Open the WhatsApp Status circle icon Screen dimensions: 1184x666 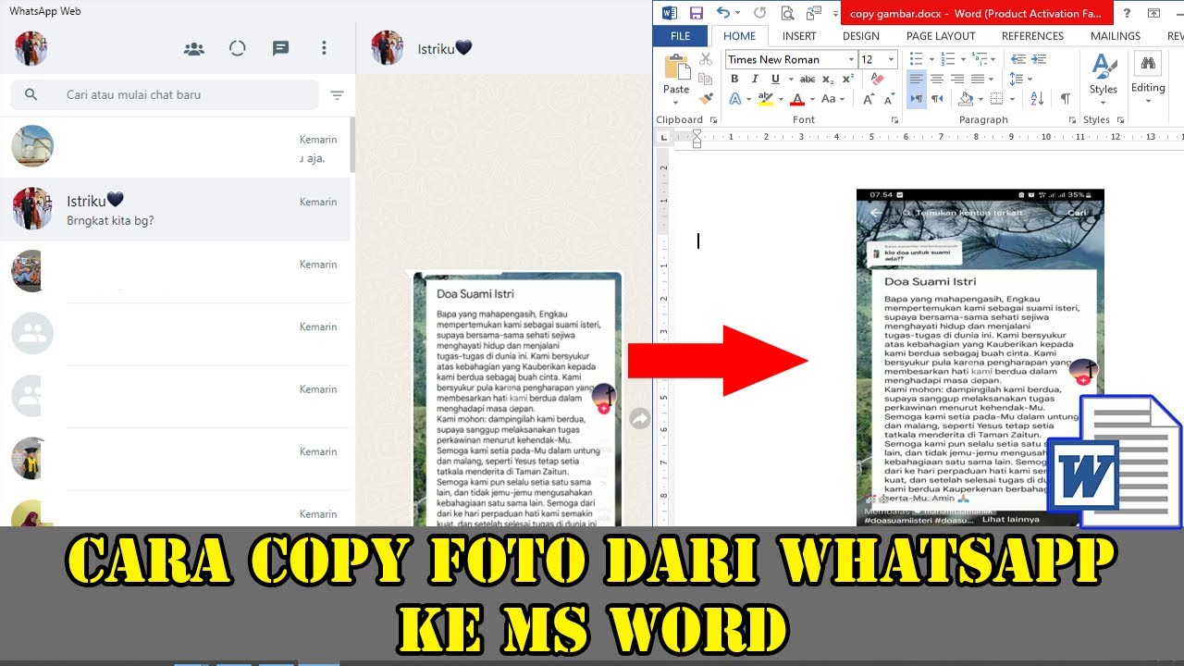[238, 48]
